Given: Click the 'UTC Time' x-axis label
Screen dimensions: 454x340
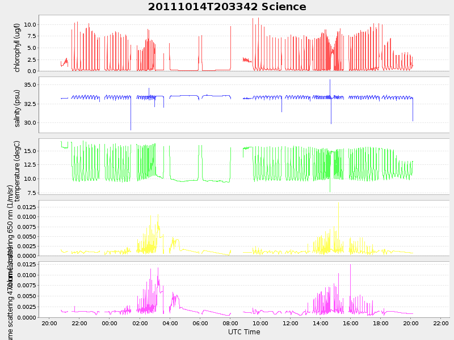Looking at the screenshot, I should pos(244,332).
